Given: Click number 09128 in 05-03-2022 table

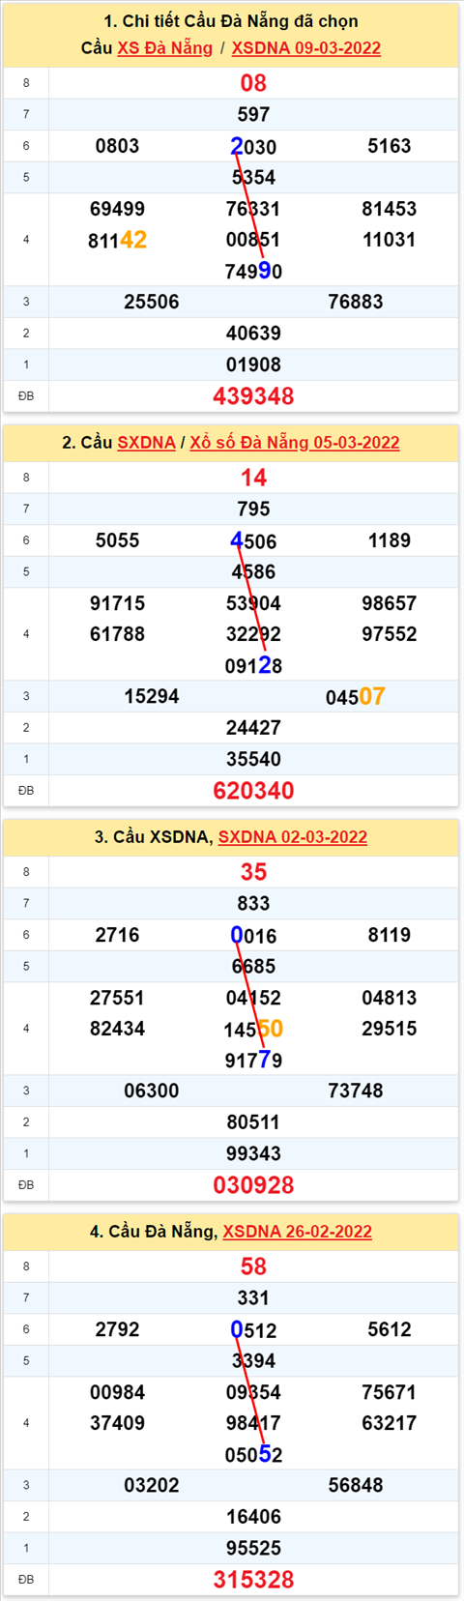Looking at the screenshot, I should tap(253, 665).
